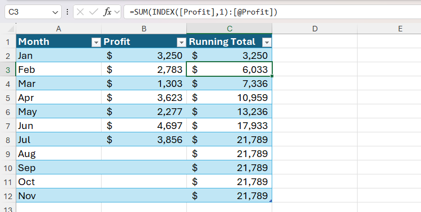Open the Running Total filter dropdown

(267, 42)
